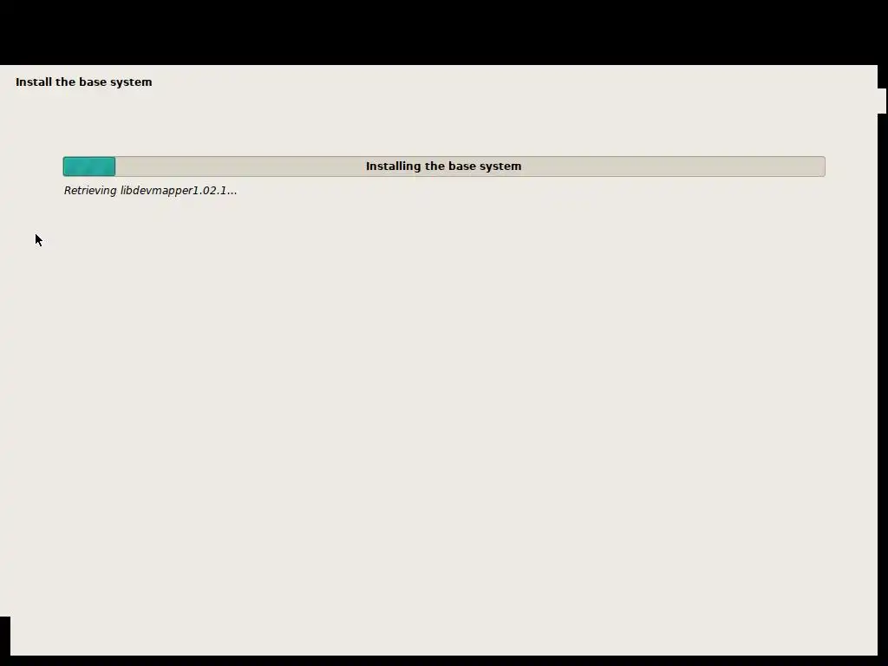Image resolution: width=888 pixels, height=666 pixels.
Task: Click the word "Install" in the page heading
Action: coord(34,82)
